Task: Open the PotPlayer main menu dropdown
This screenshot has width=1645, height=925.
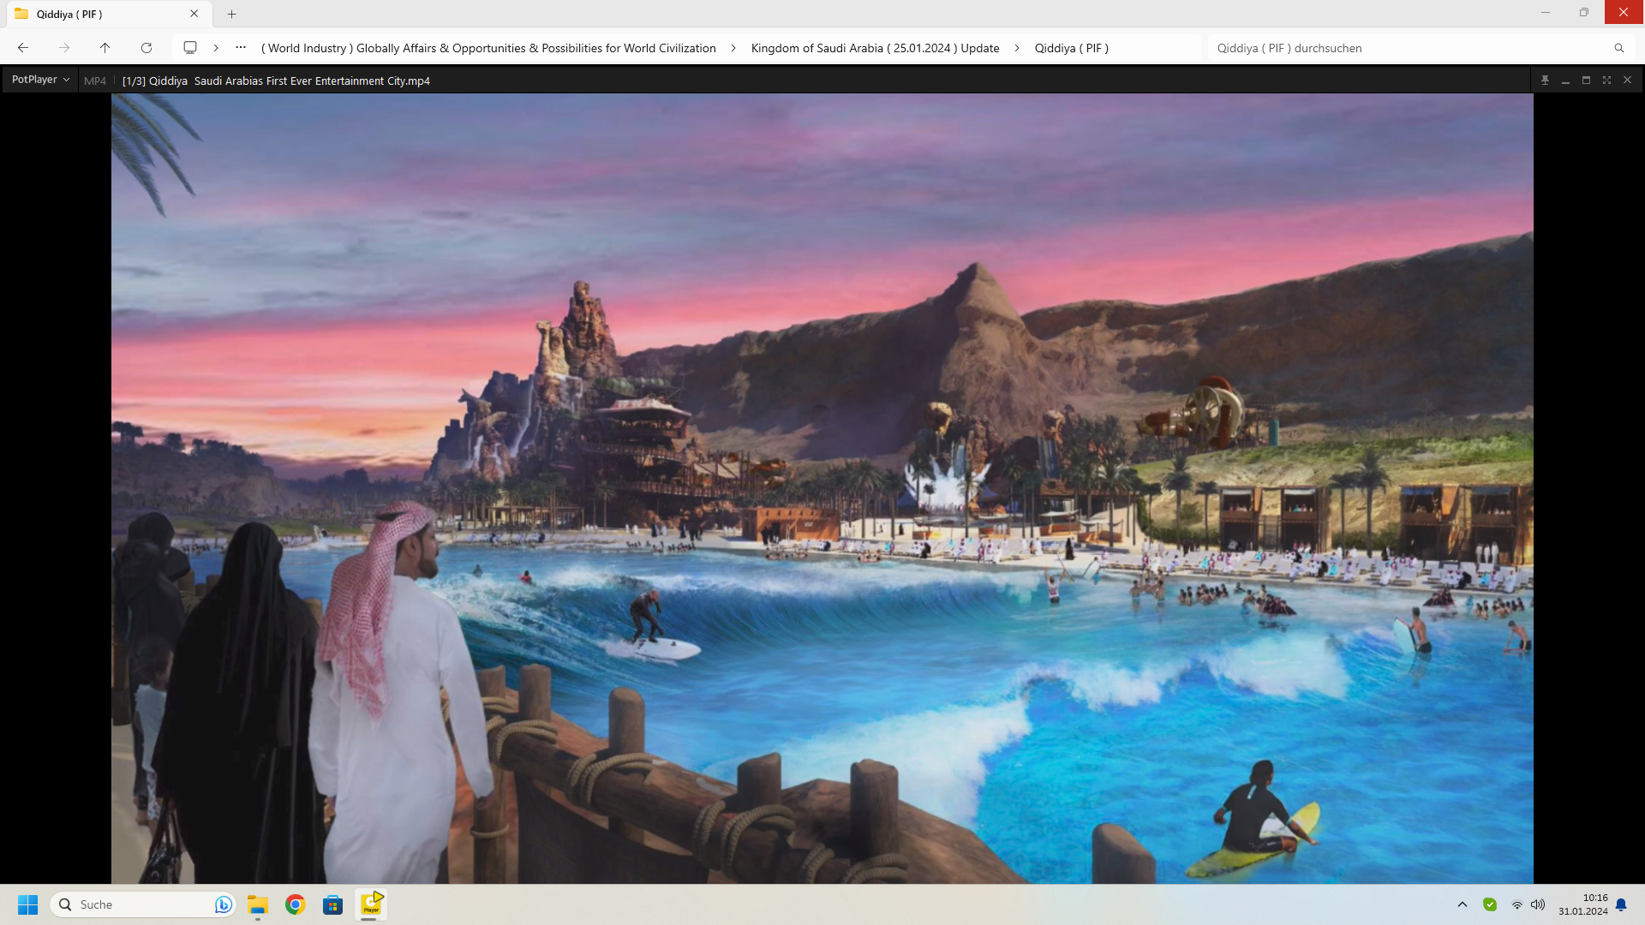Action: point(40,80)
